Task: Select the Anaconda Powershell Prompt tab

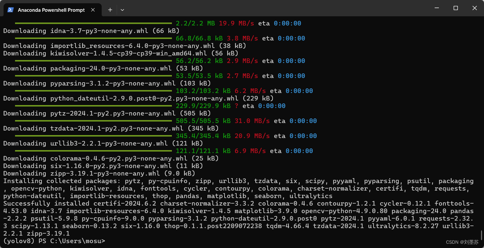Action: (x=52, y=10)
